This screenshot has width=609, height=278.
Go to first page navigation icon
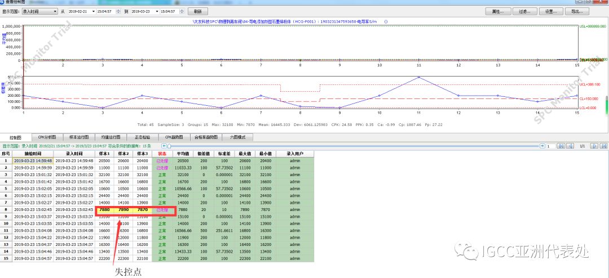[x=561, y=146]
